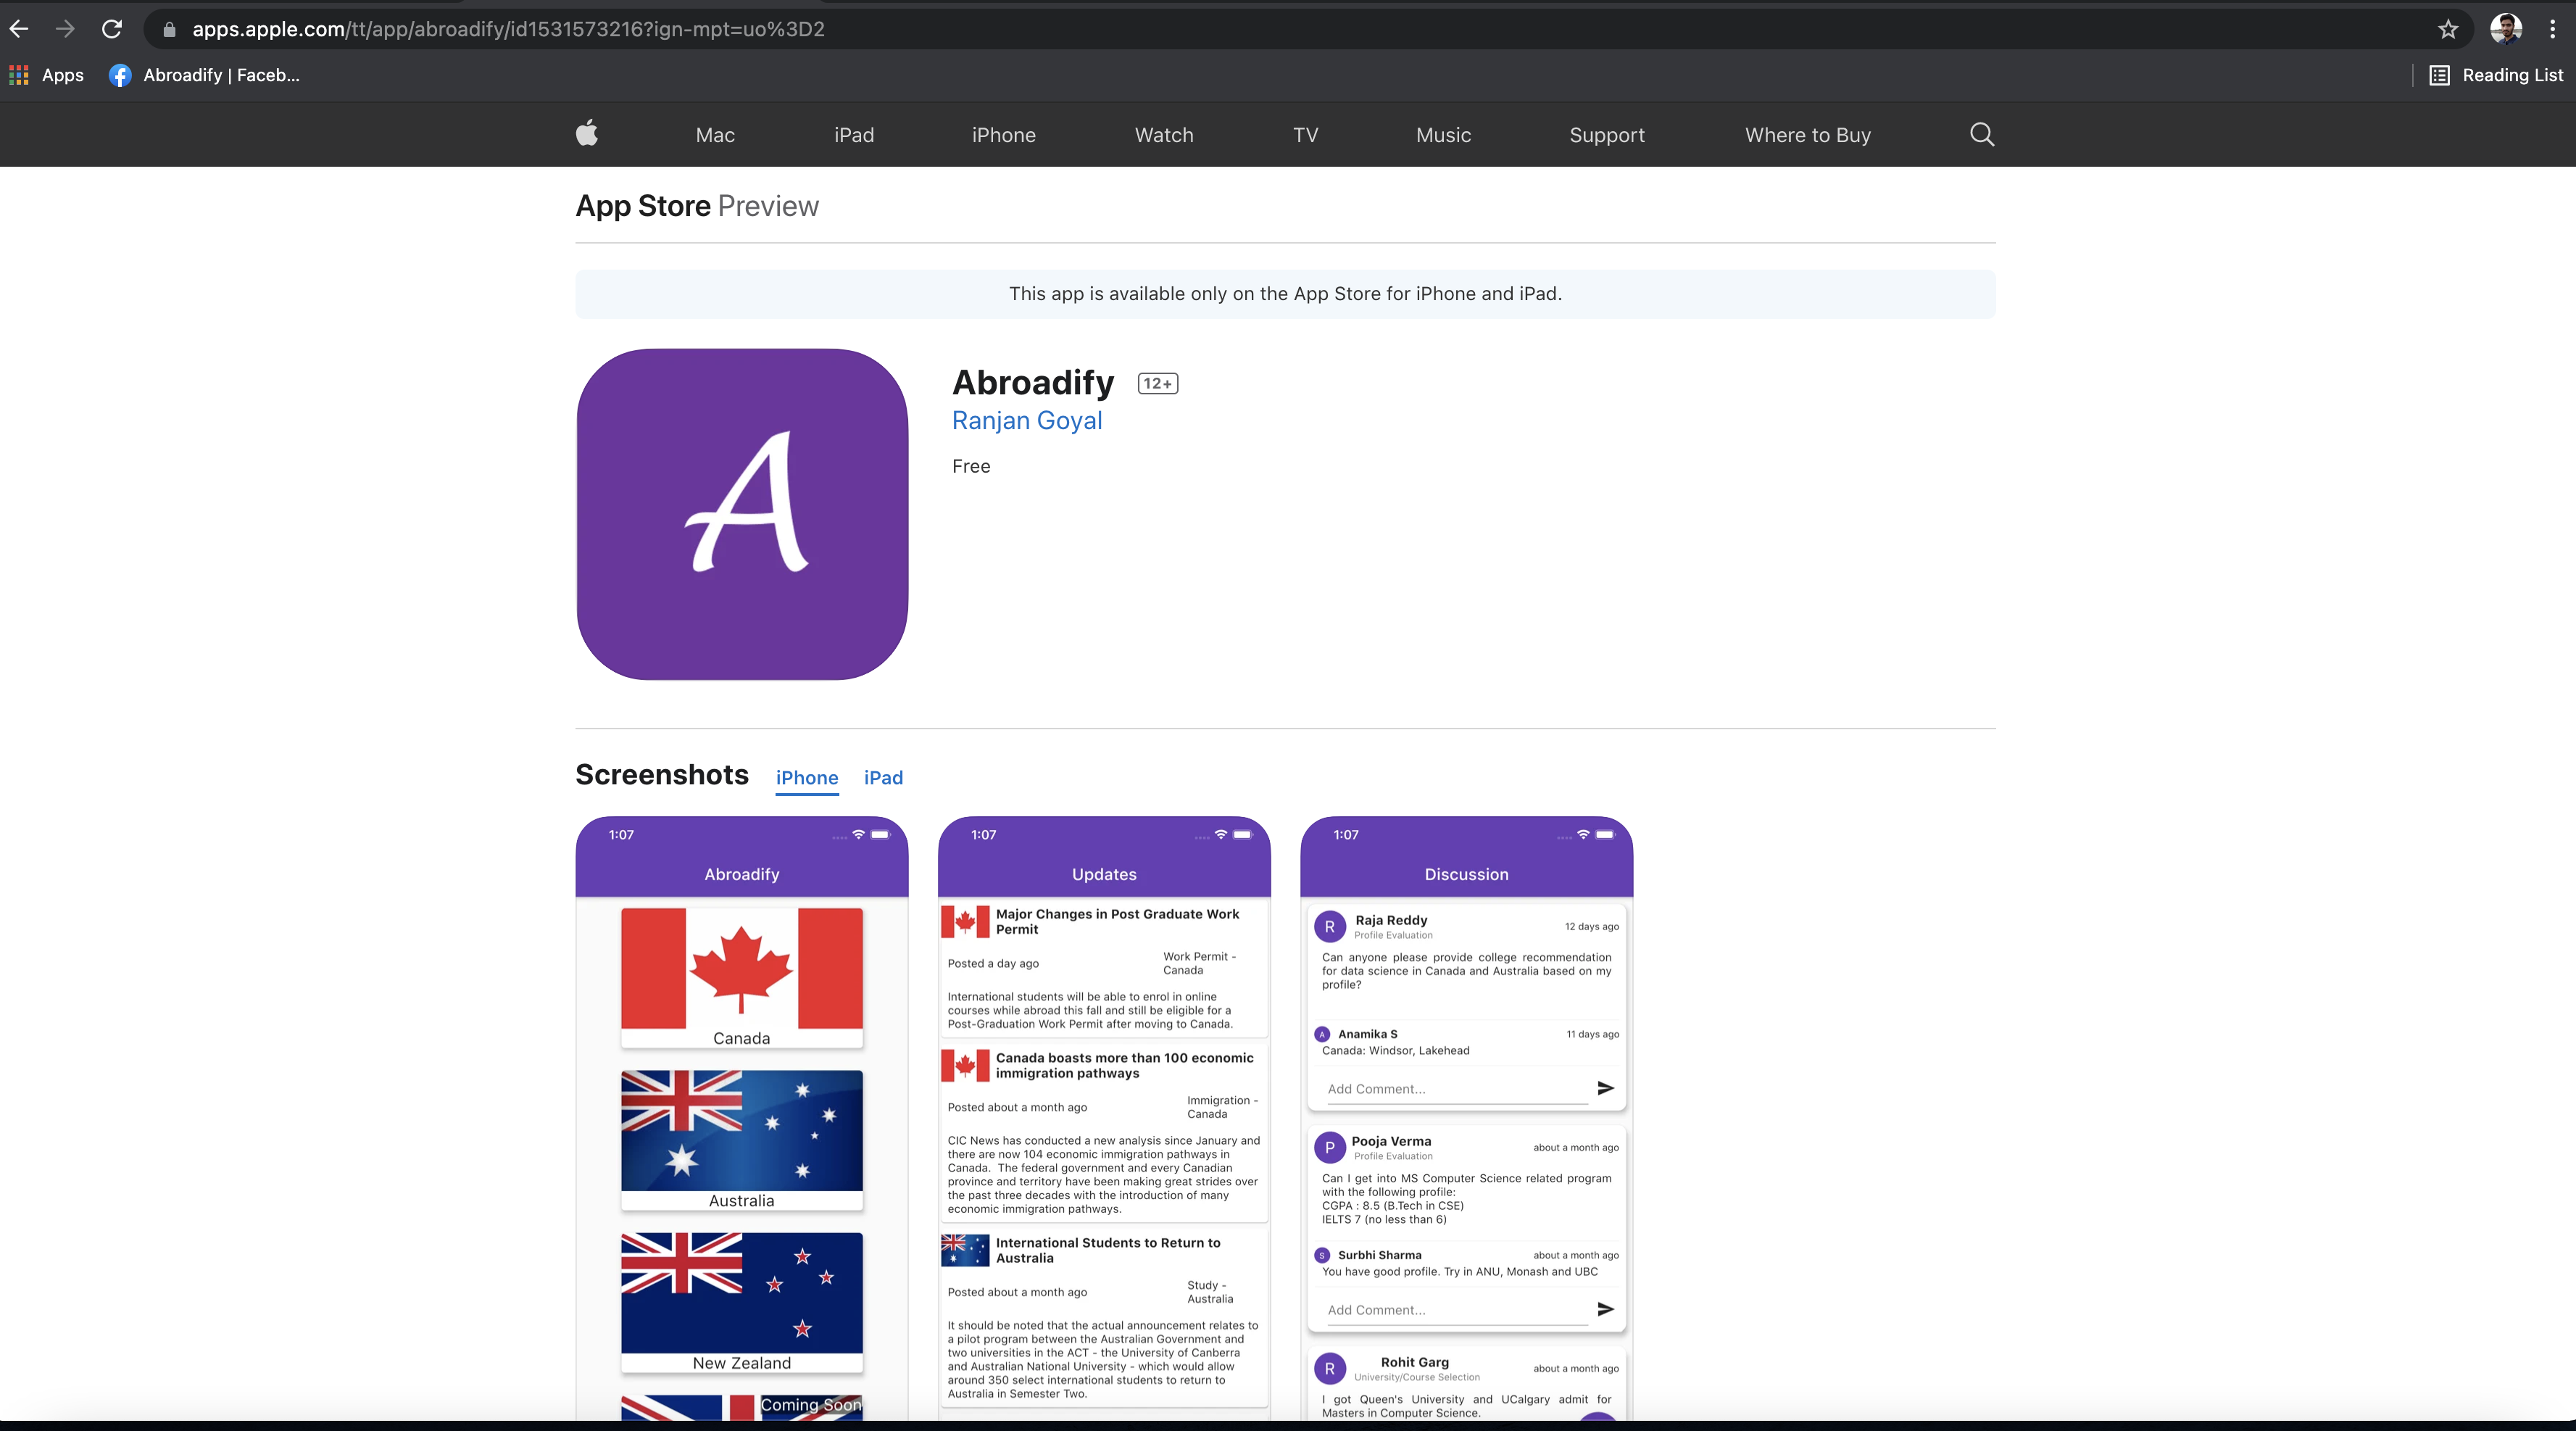The width and height of the screenshot is (2576, 1431).
Task: Click Music in the Apple navigation menu
Action: [x=1443, y=135]
